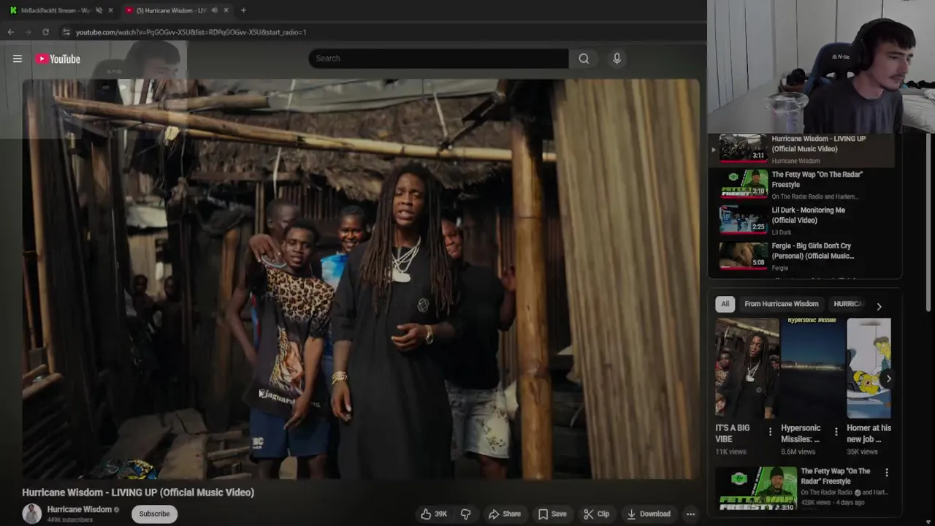The height and width of the screenshot is (526, 935).
Task: Click the video player to pause
Action: pos(361,279)
